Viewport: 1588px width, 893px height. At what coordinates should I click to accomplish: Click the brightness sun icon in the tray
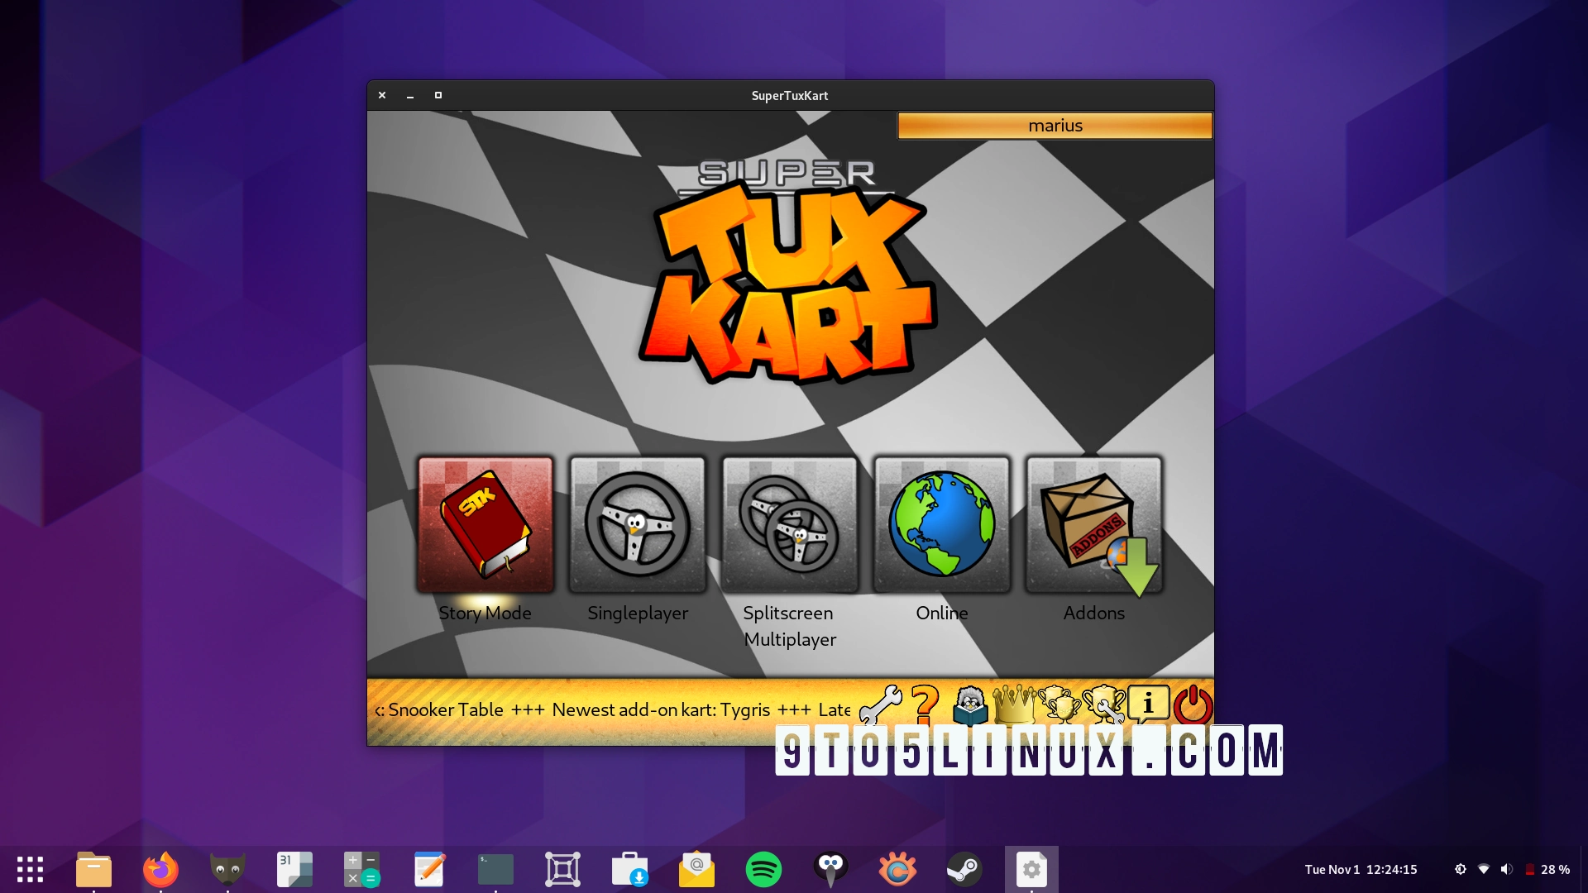(1461, 869)
